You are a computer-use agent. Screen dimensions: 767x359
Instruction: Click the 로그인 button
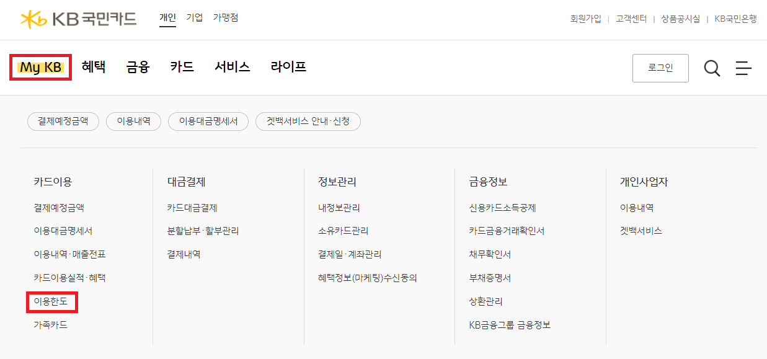tap(660, 68)
